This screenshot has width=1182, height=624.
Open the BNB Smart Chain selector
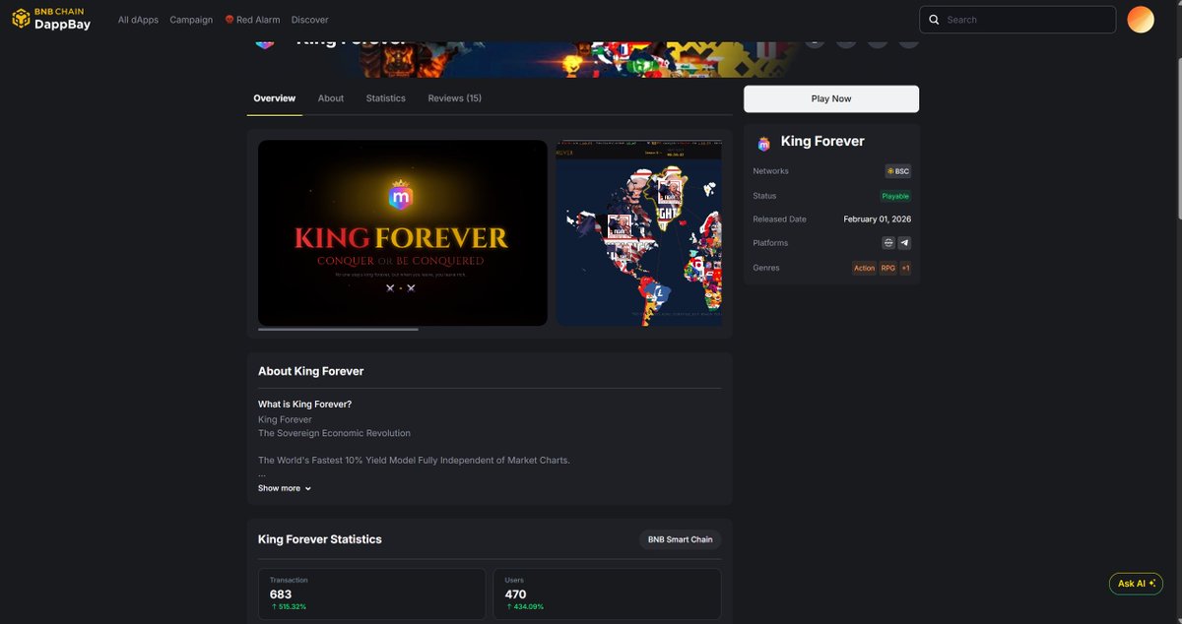680,539
